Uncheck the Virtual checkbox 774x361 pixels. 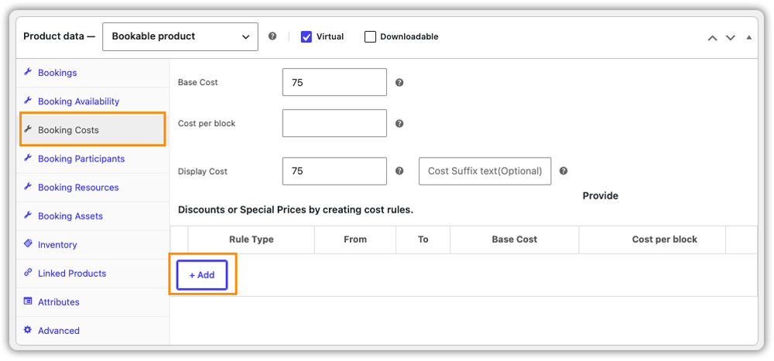pyautogui.click(x=307, y=36)
